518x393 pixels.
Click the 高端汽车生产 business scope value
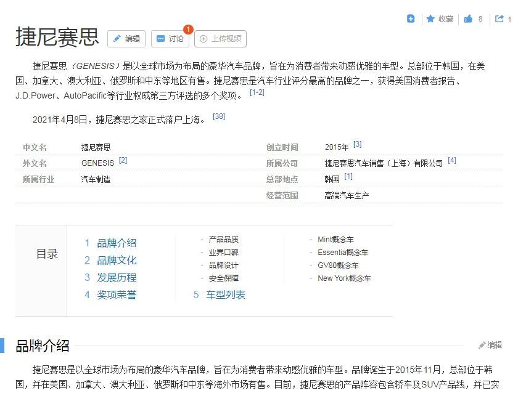point(347,196)
